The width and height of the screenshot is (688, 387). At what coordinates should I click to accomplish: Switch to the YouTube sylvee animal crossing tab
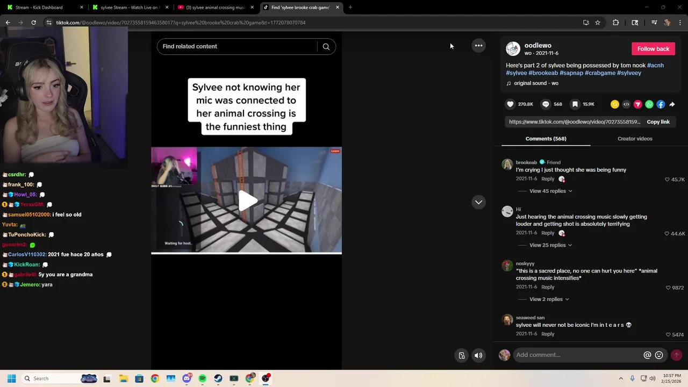click(216, 8)
